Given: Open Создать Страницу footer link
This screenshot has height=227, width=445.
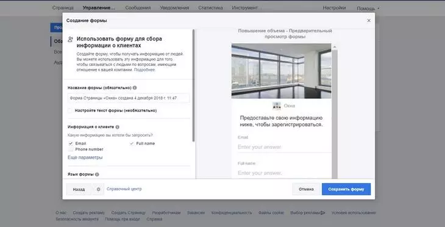Looking at the screenshot, I should 128,212.
